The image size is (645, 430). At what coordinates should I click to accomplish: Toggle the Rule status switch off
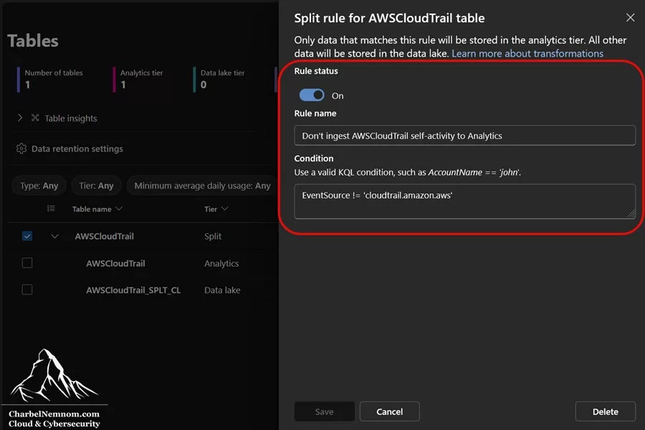pyautogui.click(x=312, y=95)
